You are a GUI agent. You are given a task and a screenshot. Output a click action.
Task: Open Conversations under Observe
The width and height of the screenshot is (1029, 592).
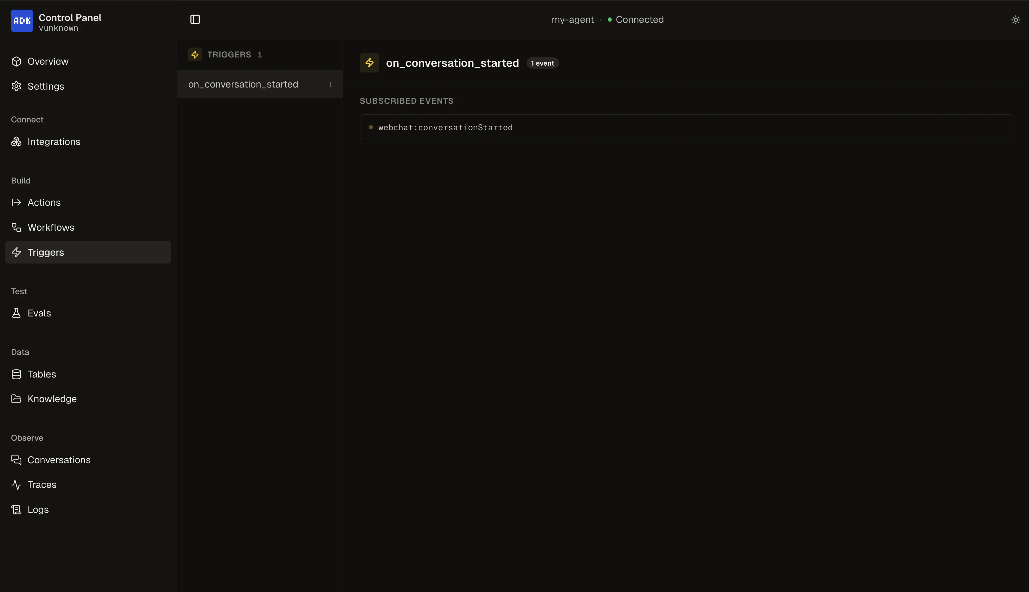click(59, 460)
